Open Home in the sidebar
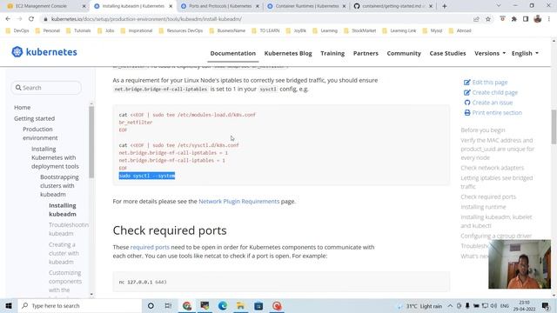Screen dimensions: 557x313 [22, 107]
